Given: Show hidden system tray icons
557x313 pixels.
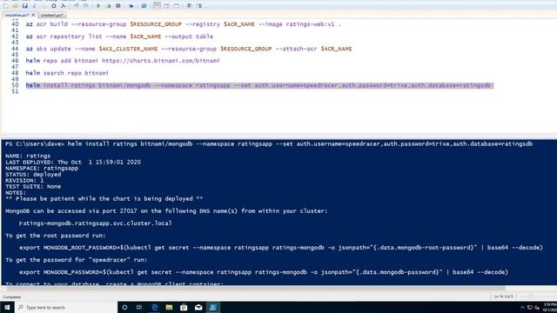Looking at the screenshot, I should [522, 307].
